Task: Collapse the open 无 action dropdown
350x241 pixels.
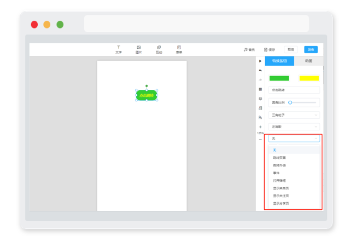Action: (294, 139)
